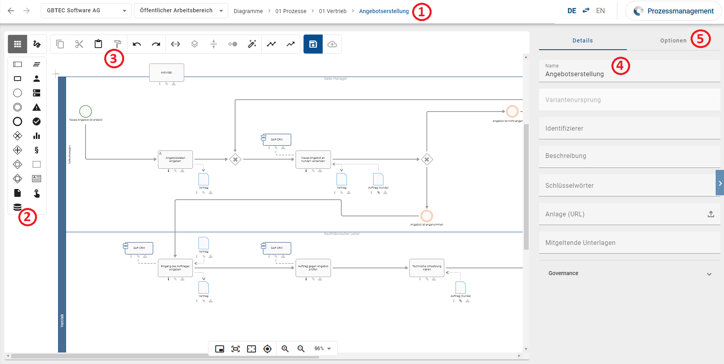Image resolution: width=724 pixels, height=364 pixels.
Task: Select the format painter roller icon
Action: pyautogui.click(x=117, y=44)
